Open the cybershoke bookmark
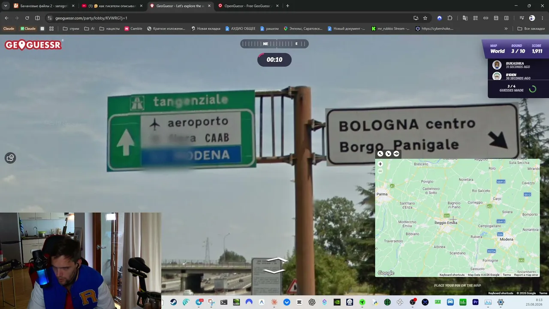The height and width of the screenshot is (309, 549). click(x=434, y=29)
